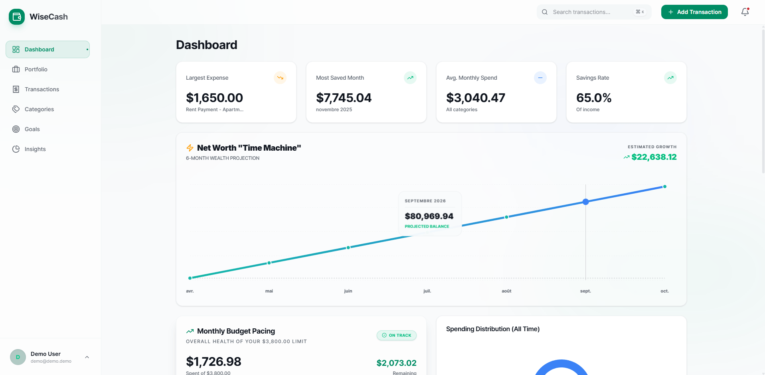Click the lightning icon beside Net Worth
This screenshot has height=375, width=765.
(190, 147)
